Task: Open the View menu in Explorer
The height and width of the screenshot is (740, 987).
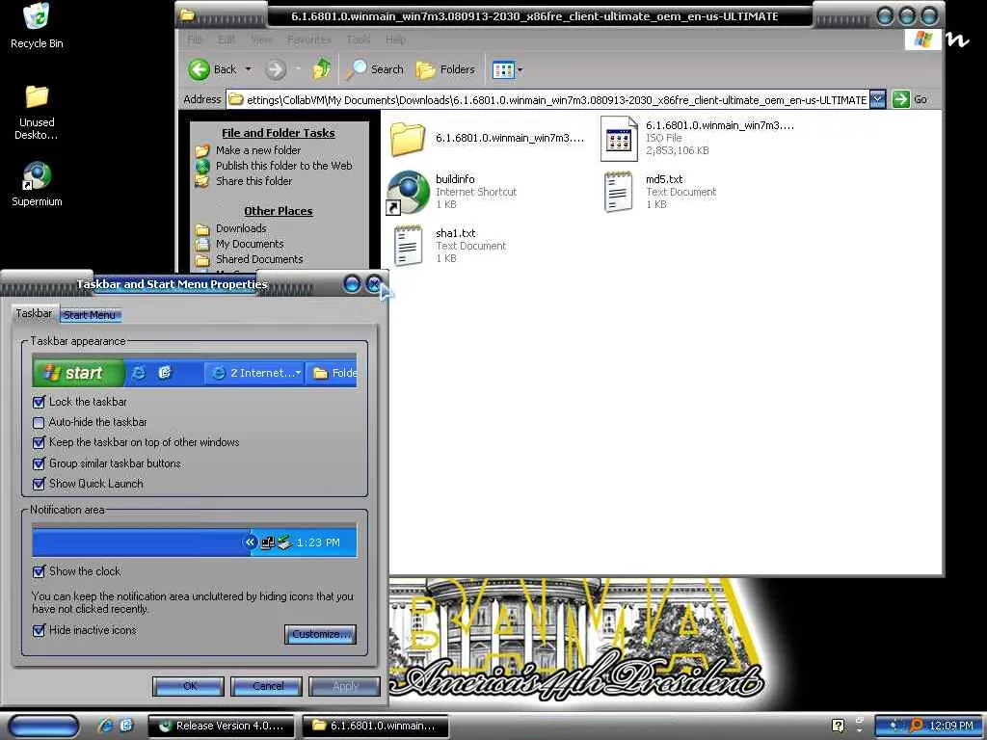Action: pos(261,40)
